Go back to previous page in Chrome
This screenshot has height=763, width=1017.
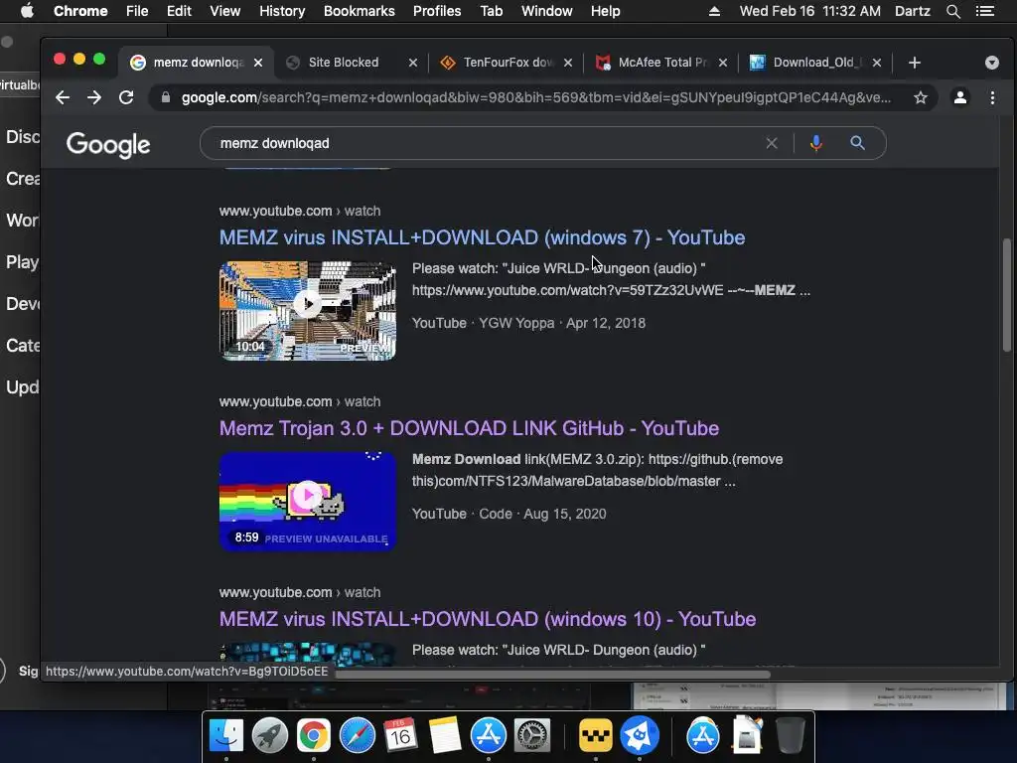(63, 97)
